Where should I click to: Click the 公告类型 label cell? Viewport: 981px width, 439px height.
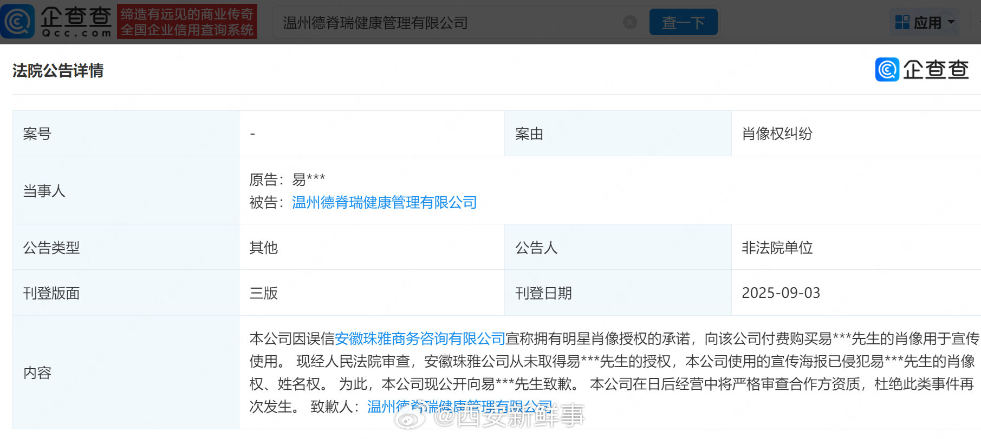(x=126, y=247)
